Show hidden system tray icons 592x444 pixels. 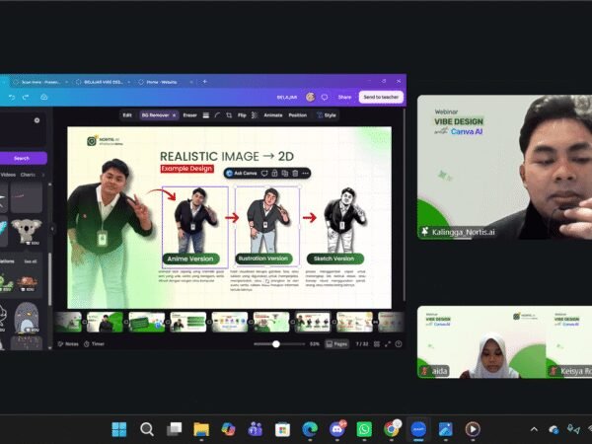[x=534, y=429]
